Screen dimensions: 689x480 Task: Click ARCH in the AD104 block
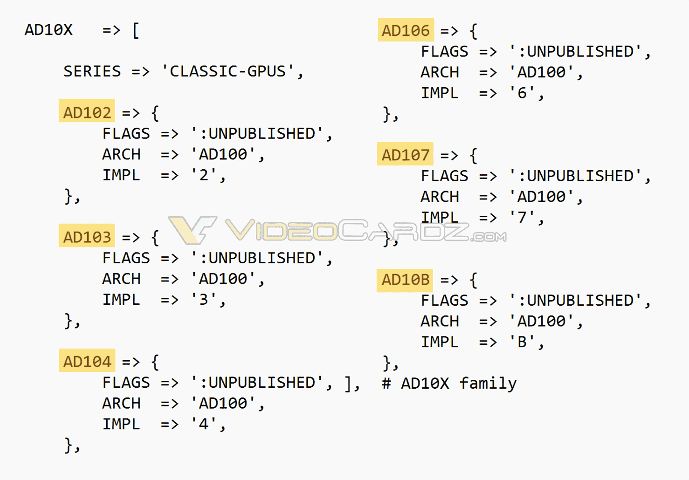pos(121,403)
